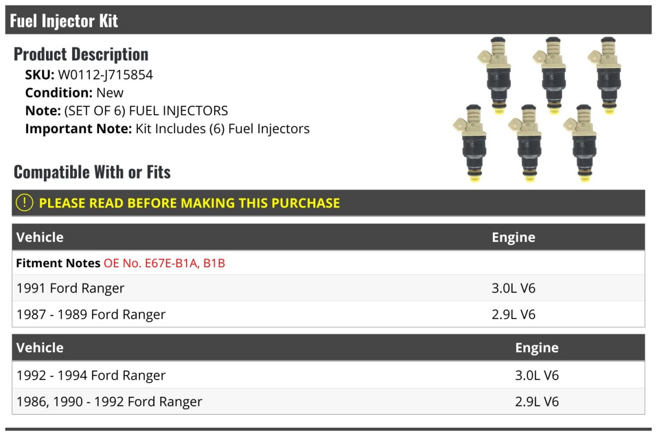Select the PLEASE READ BEFORE MAKING THIS PURCHASE banner

(x=328, y=203)
